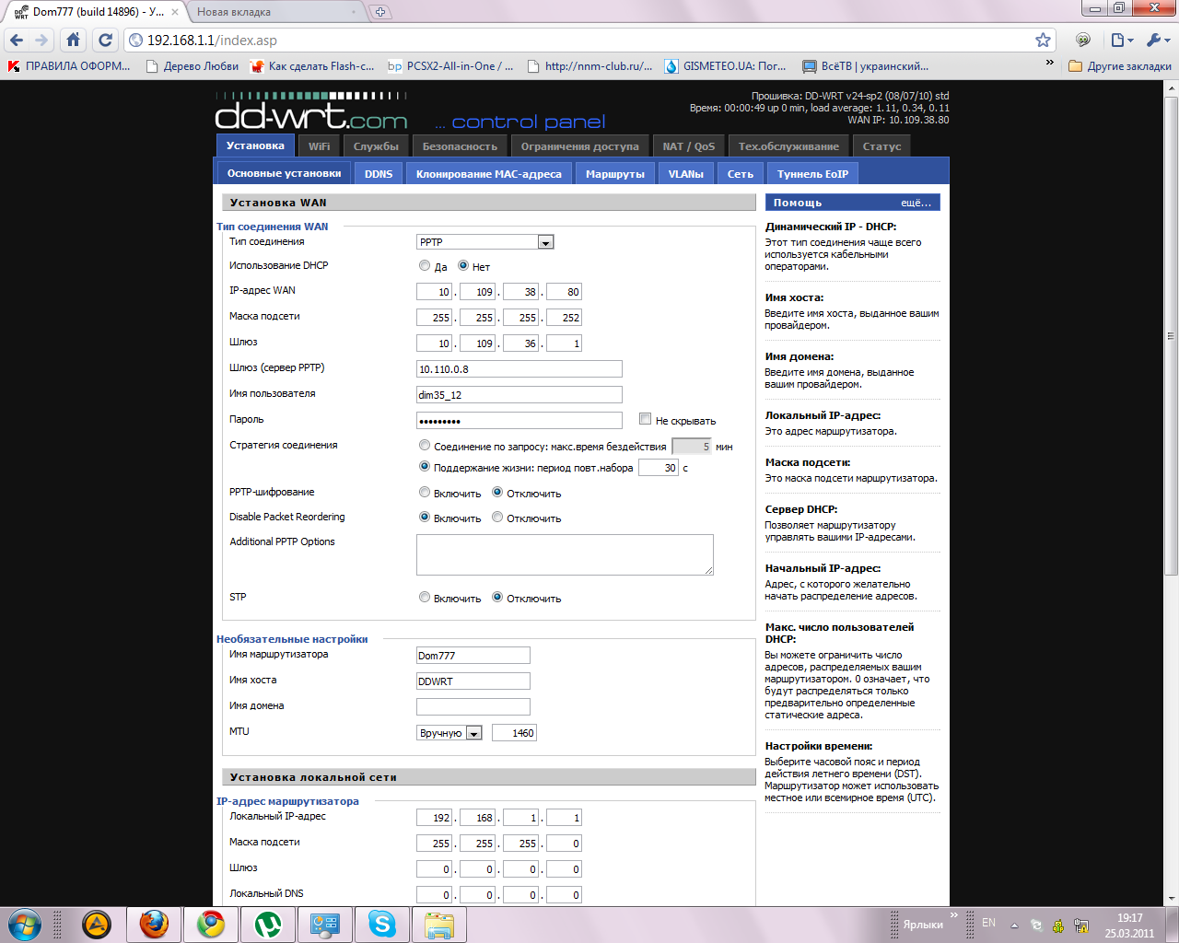Image resolution: width=1179 pixels, height=943 pixels.
Task: Open Firefox from the taskbar
Action: pos(154,924)
